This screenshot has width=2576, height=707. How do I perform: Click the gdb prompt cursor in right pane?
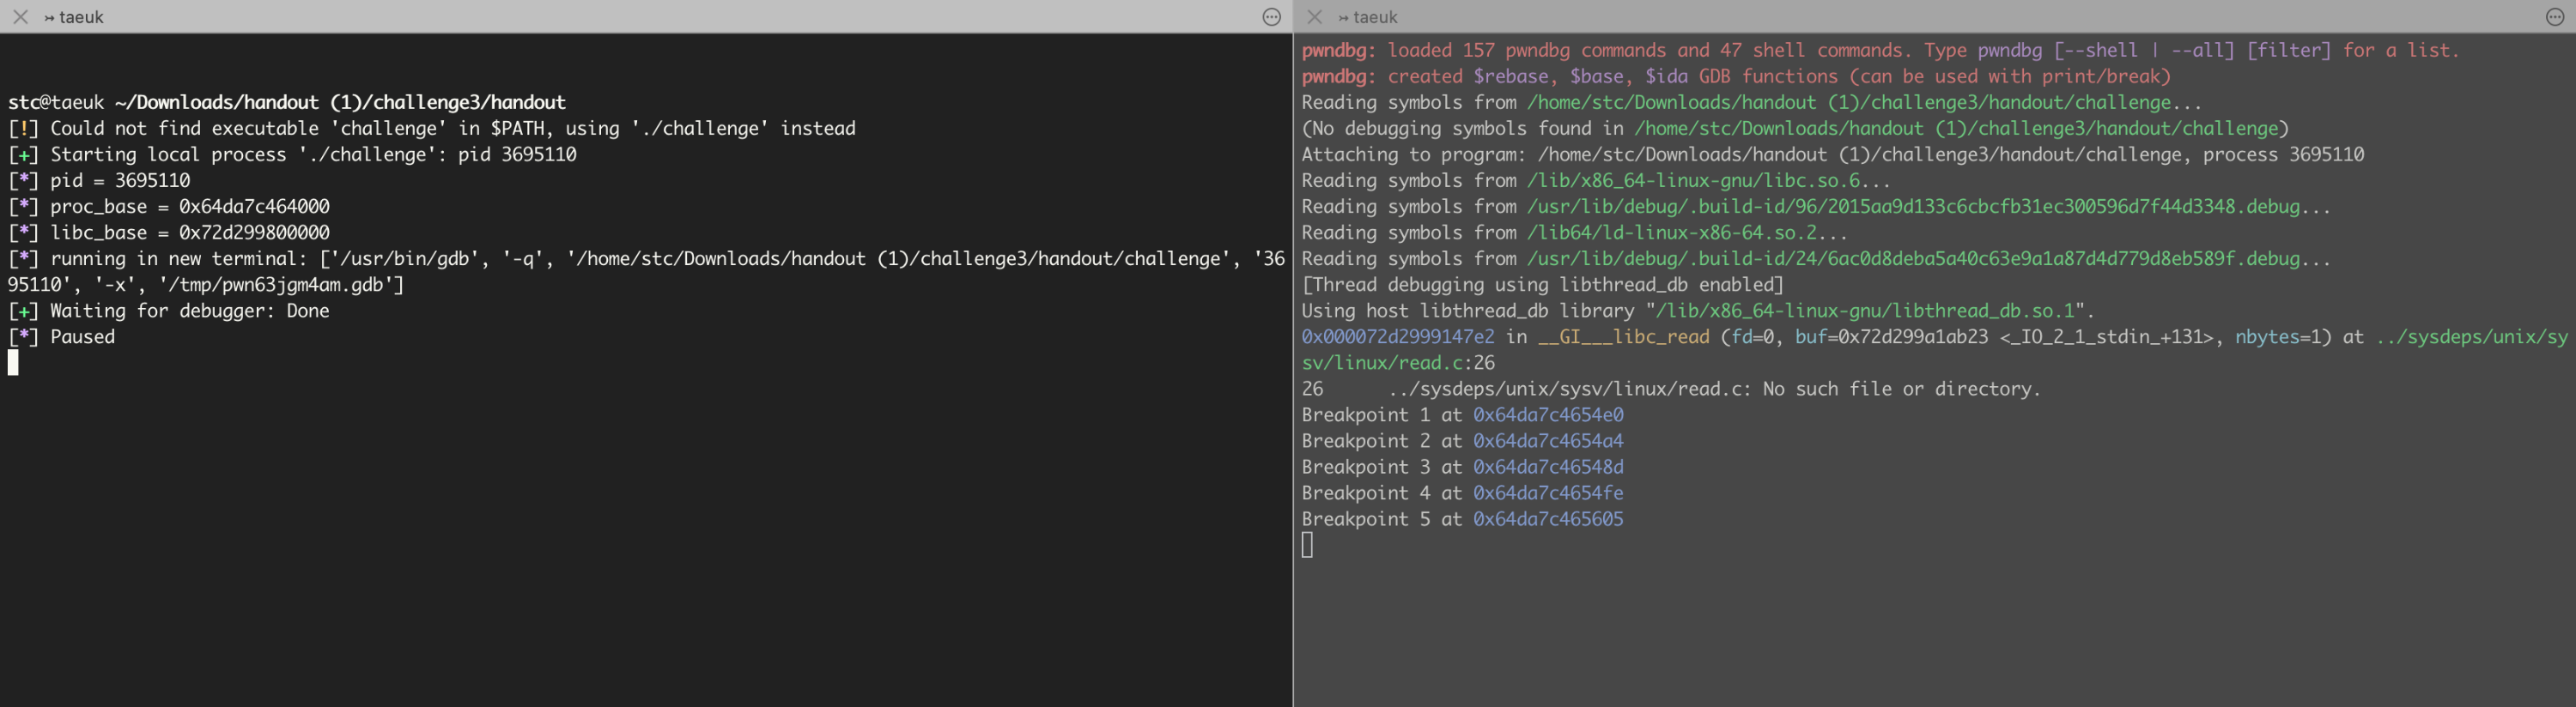[x=1307, y=544]
